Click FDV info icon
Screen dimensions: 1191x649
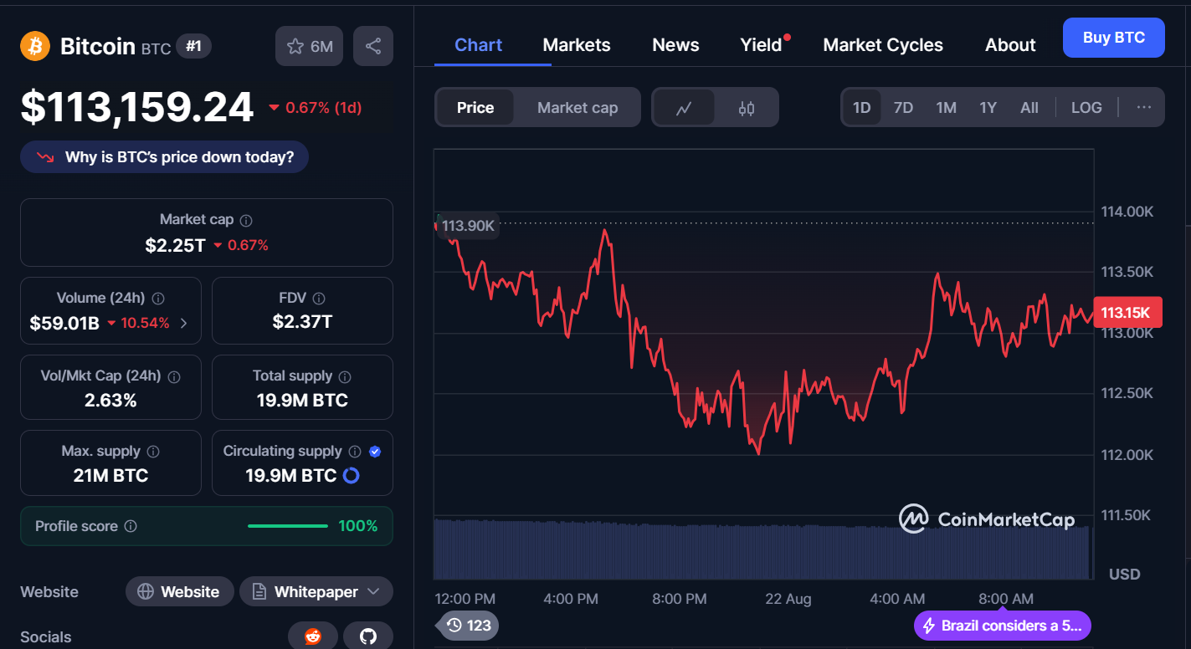[x=319, y=299]
